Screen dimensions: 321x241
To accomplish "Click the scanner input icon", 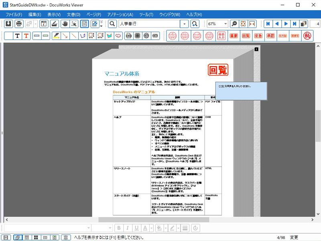I will 54,24.
